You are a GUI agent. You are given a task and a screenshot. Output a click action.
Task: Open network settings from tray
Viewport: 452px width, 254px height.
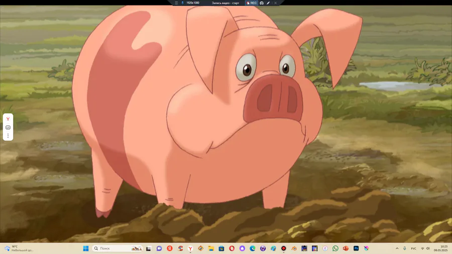(422, 248)
